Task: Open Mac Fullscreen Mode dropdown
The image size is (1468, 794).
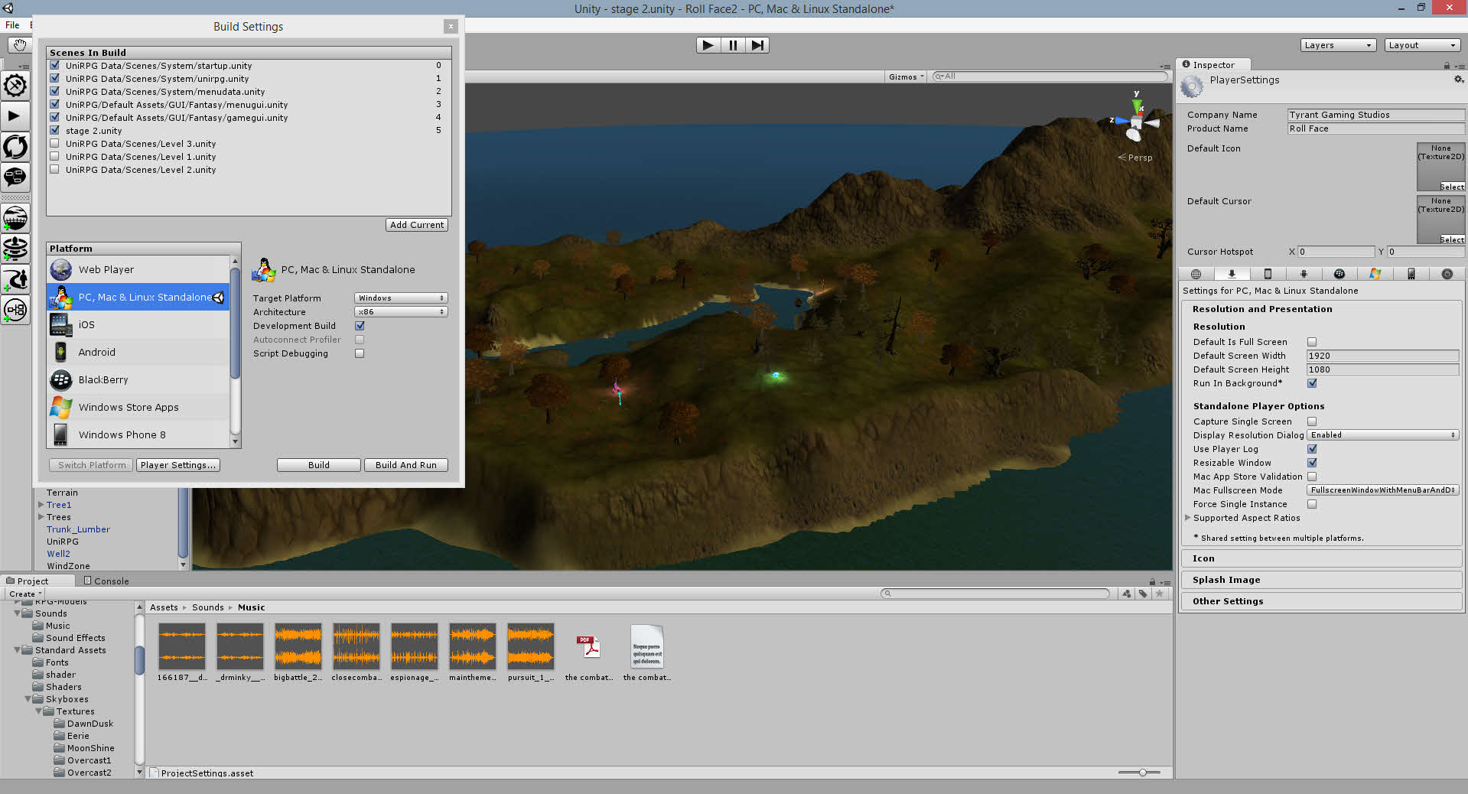Action: pyautogui.click(x=1382, y=490)
